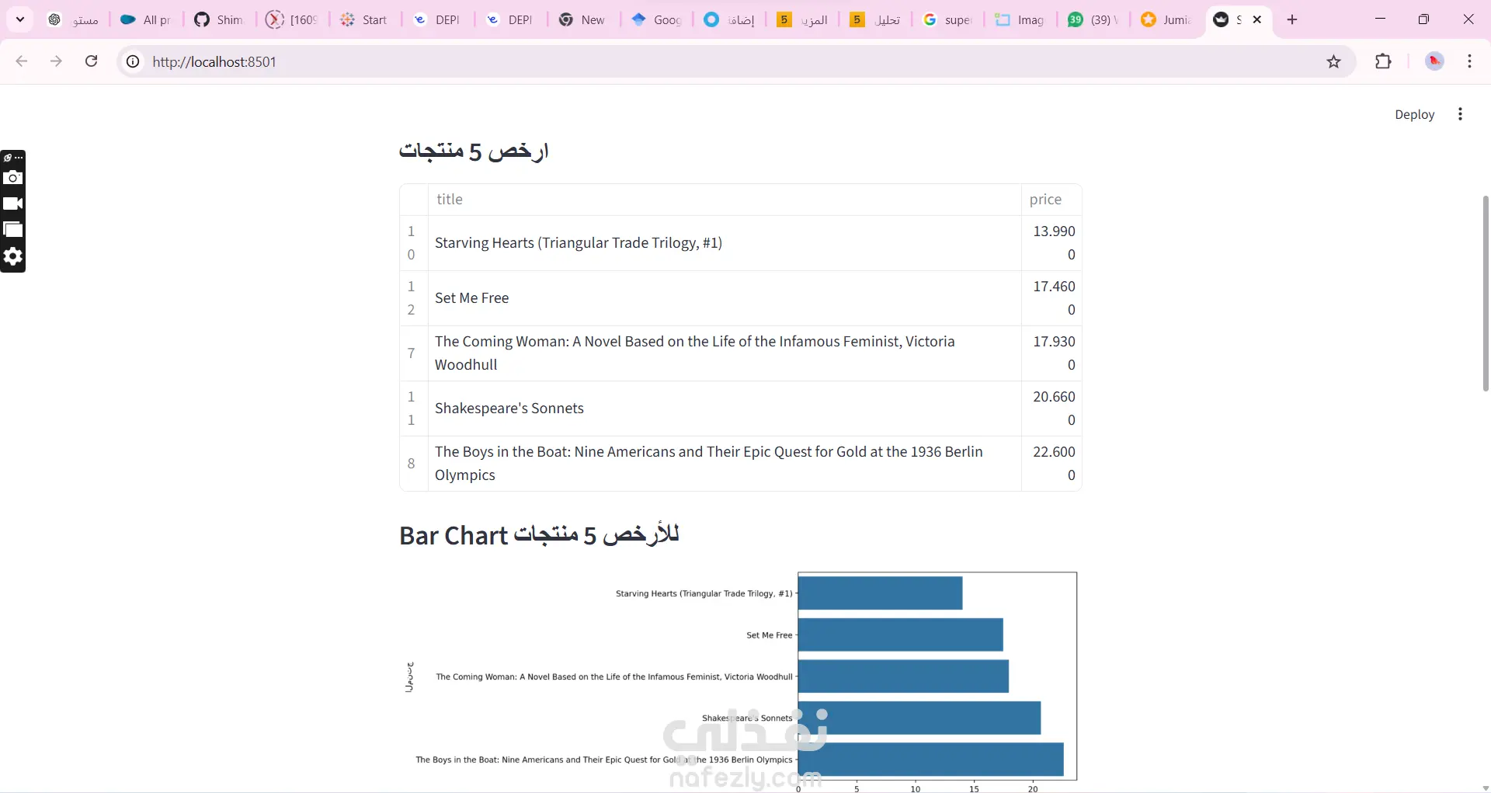Click the Streamlit Deploy button
The height and width of the screenshot is (793, 1491).
(1414, 114)
